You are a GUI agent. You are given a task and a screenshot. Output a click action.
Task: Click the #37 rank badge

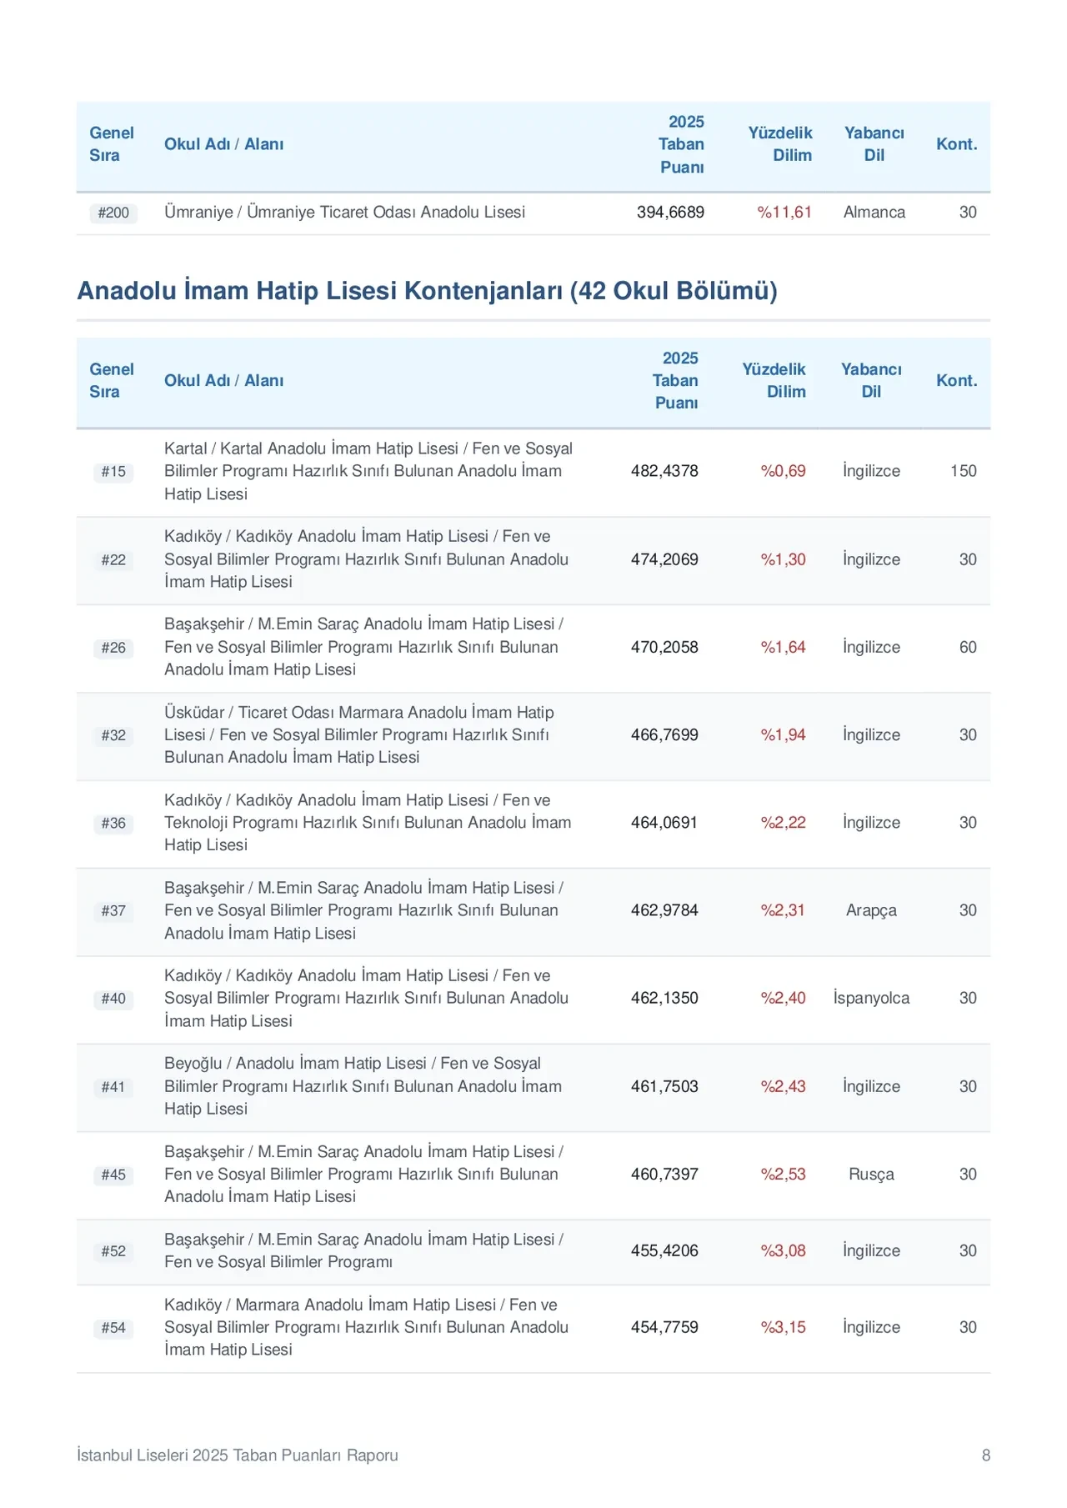(113, 910)
